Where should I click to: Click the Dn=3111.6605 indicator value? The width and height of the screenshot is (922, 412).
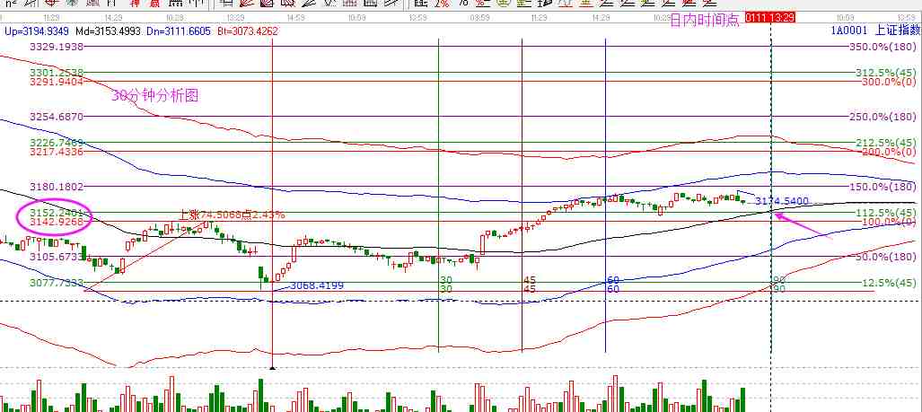pos(178,31)
